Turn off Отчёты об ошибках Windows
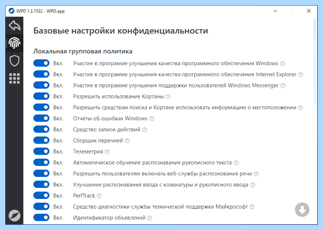The height and width of the screenshot is (230, 323). [x=41, y=118]
